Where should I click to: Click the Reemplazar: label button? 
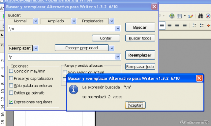20,48
